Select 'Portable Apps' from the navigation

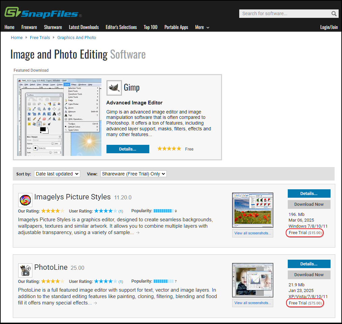[176, 27]
